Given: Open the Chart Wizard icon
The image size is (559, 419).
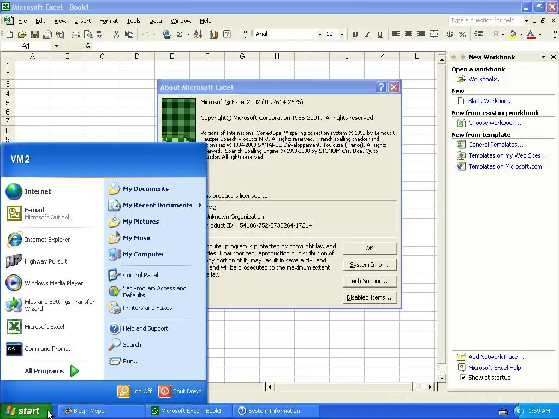Looking at the screenshot, I should 214,34.
